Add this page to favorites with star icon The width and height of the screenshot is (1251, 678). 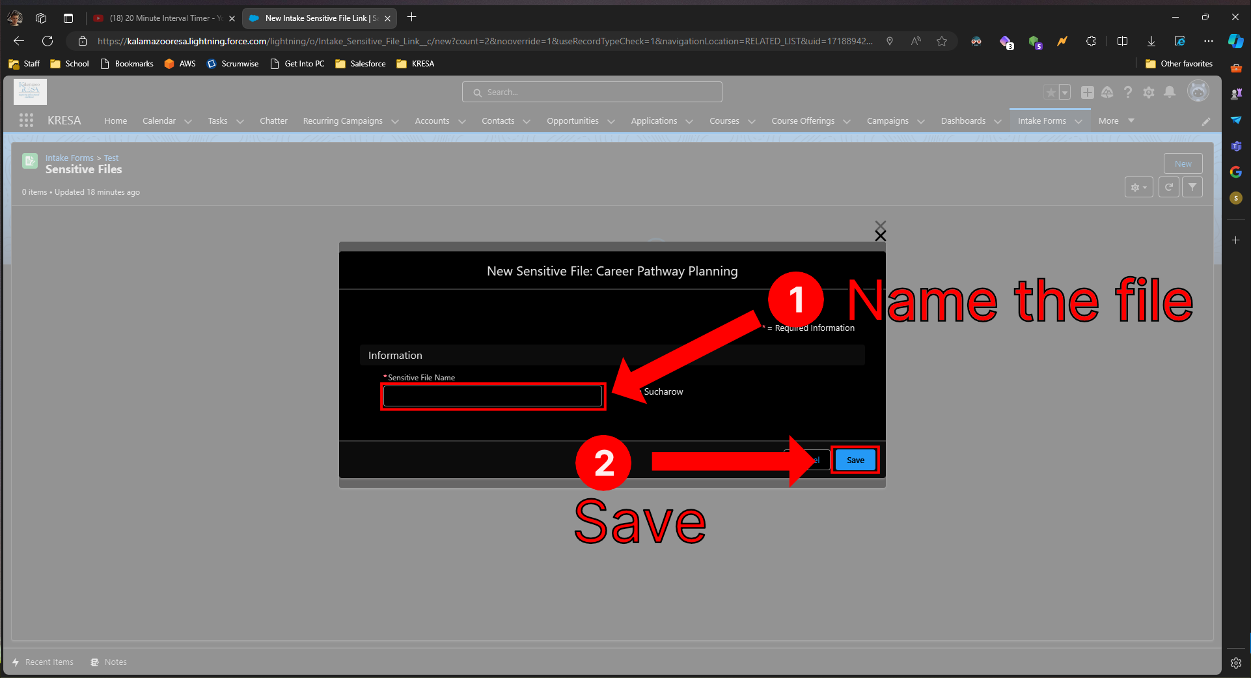942,41
